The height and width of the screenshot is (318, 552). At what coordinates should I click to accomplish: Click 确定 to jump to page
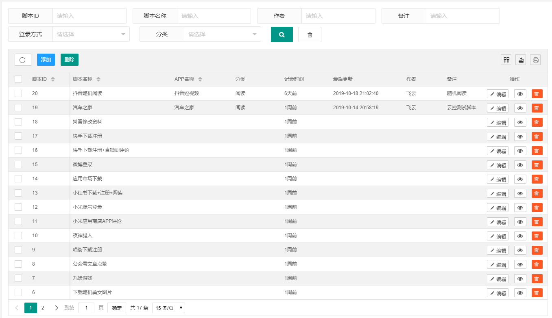tap(117, 308)
